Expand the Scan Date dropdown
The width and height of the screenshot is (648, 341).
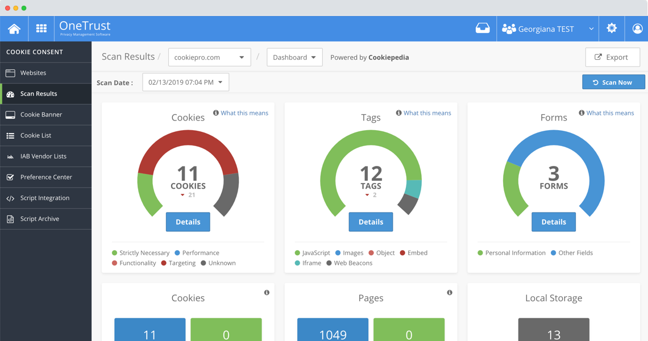[x=185, y=82]
